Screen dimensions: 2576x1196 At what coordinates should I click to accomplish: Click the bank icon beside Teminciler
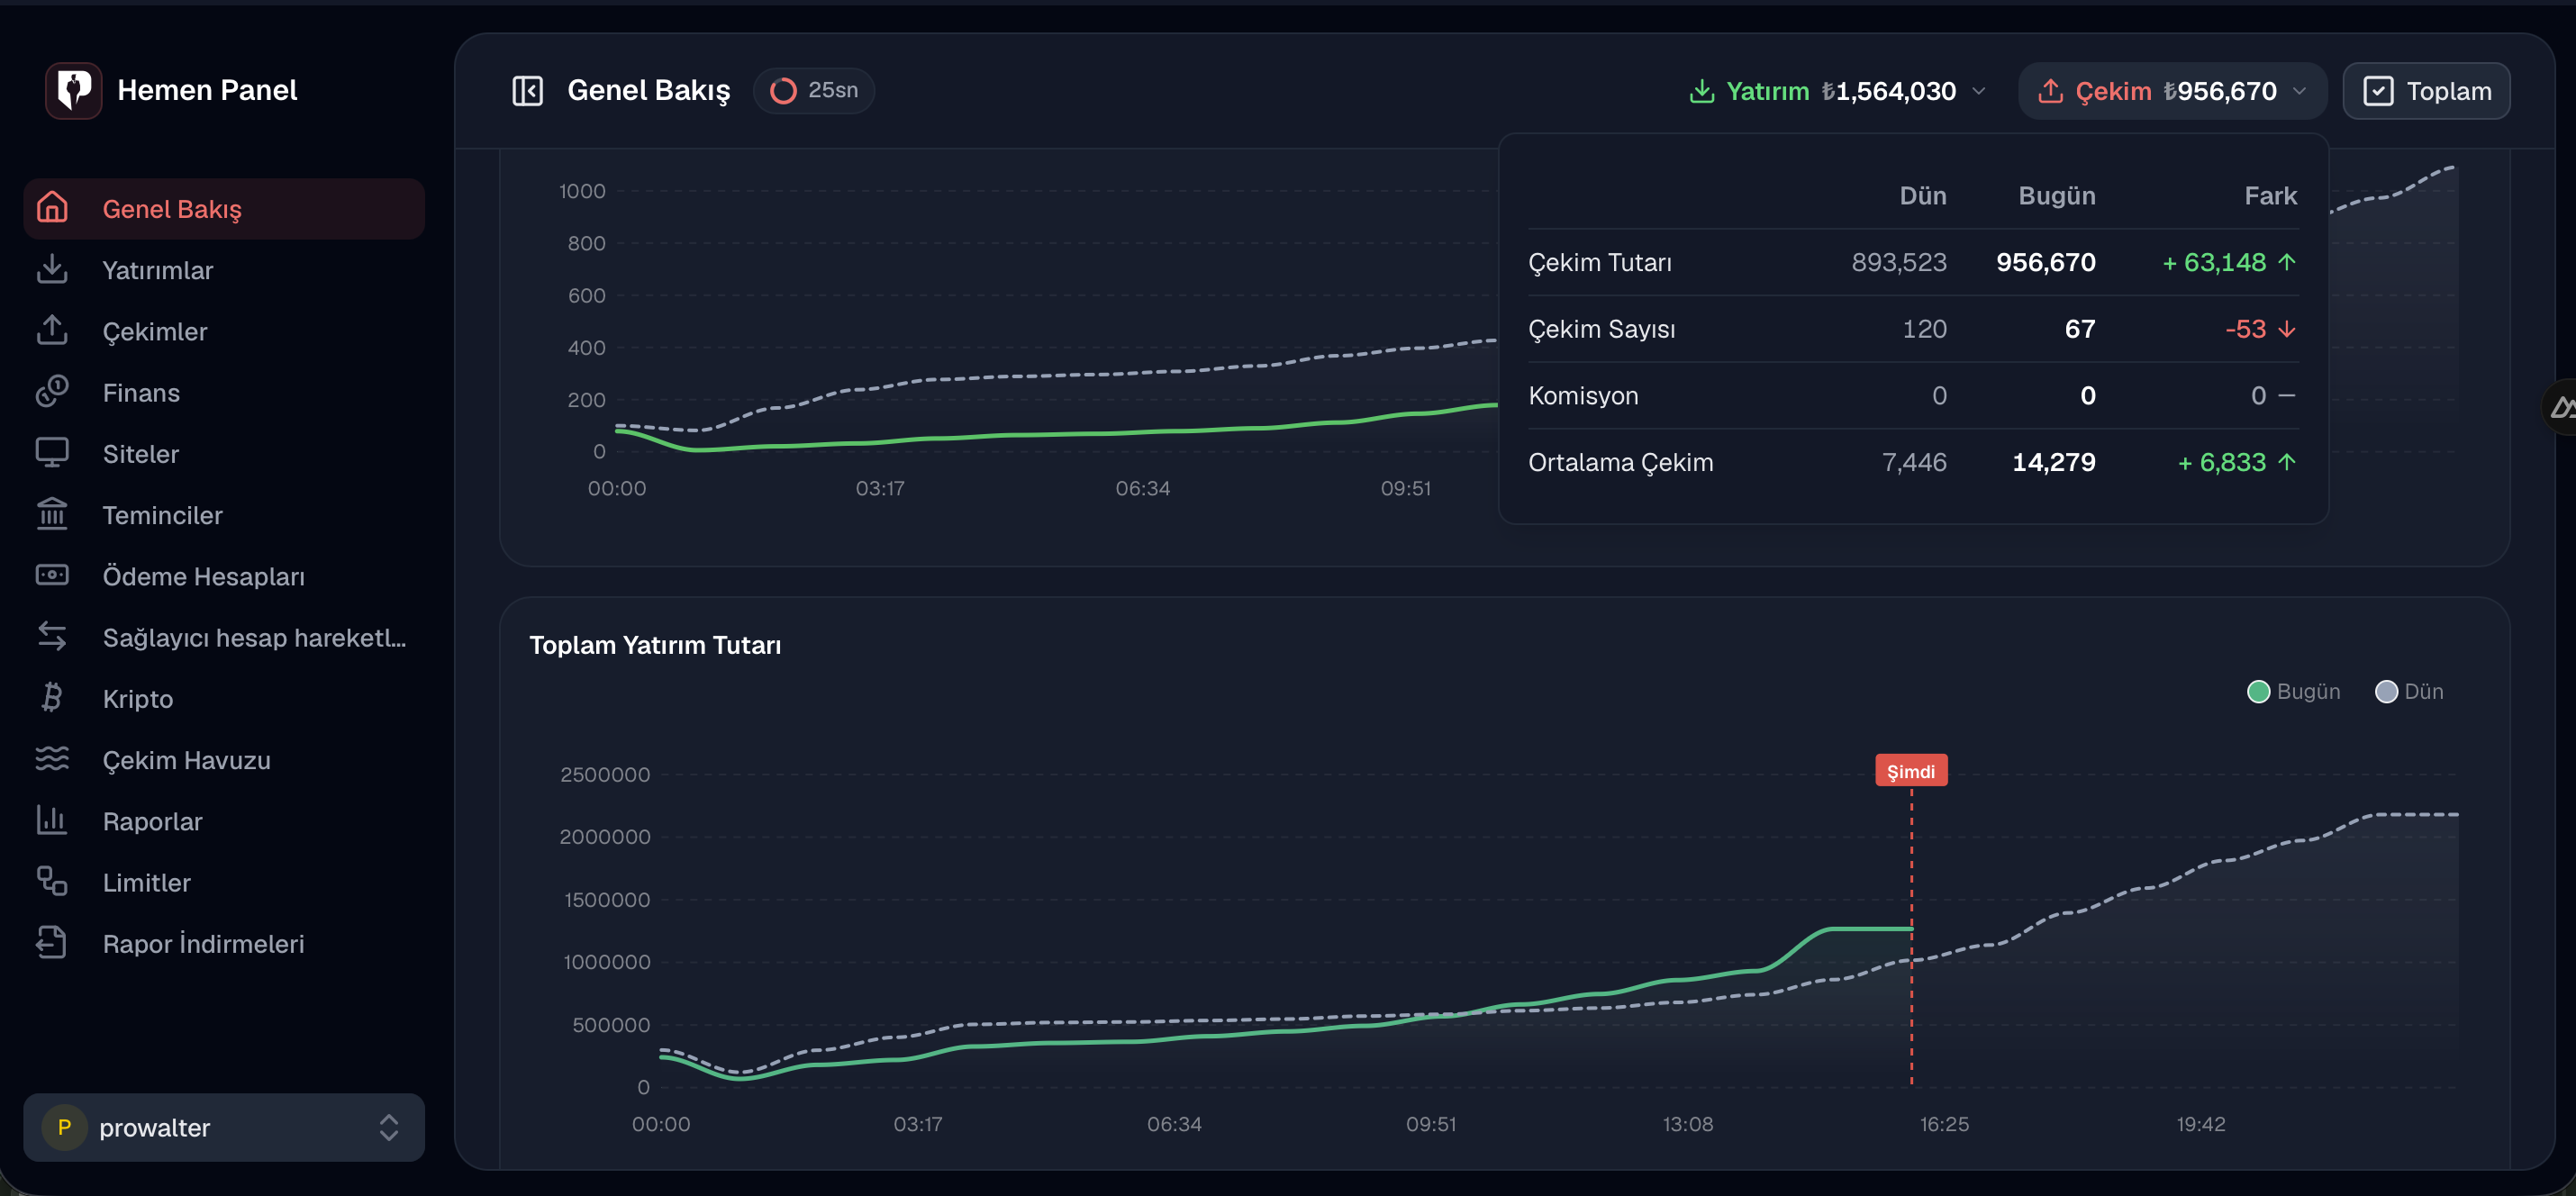(x=52, y=514)
